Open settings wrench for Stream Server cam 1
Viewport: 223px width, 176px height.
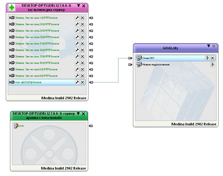click(77, 18)
